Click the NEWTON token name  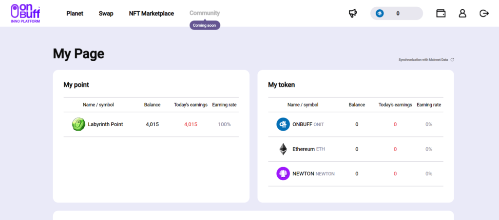[x=303, y=173]
